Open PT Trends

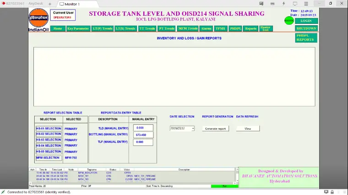[x=167, y=29]
